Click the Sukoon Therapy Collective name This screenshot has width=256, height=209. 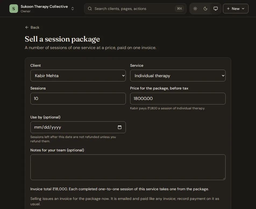click(44, 6)
